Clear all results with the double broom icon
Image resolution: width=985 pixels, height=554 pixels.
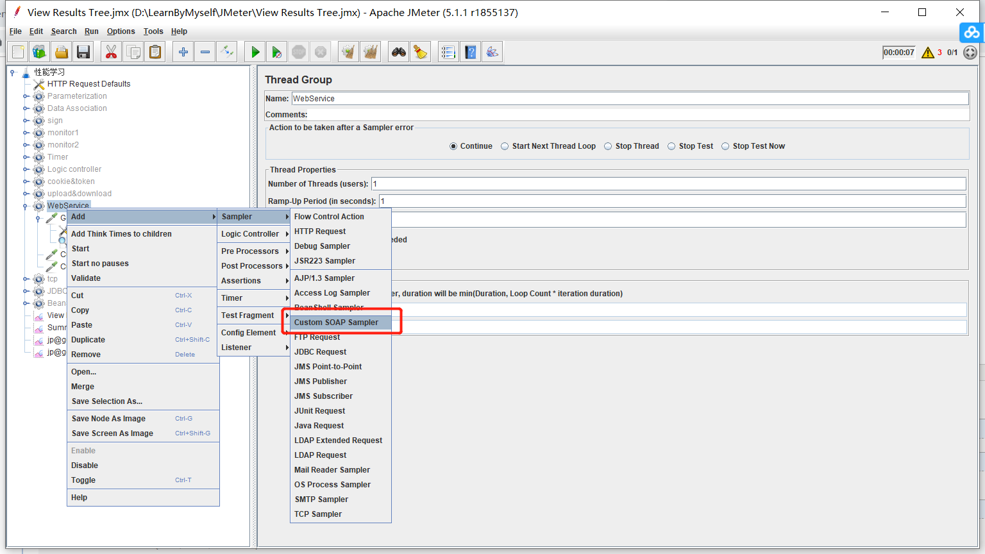click(370, 52)
